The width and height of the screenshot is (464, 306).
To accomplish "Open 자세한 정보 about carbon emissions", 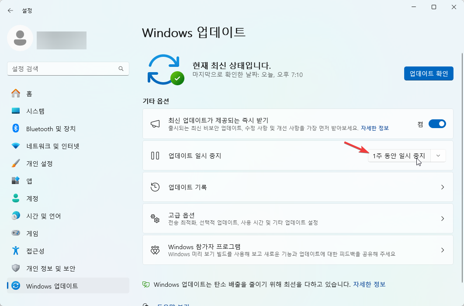I will (x=370, y=284).
